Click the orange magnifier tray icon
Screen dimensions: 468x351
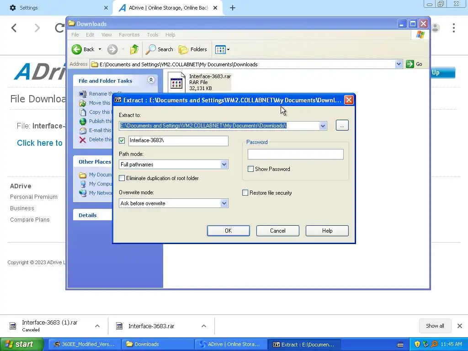click(x=434, y=344)
